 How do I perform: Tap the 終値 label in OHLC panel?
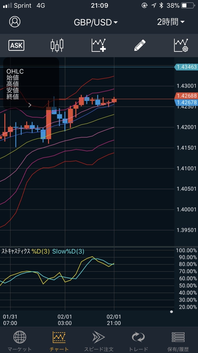click(13, 97)
